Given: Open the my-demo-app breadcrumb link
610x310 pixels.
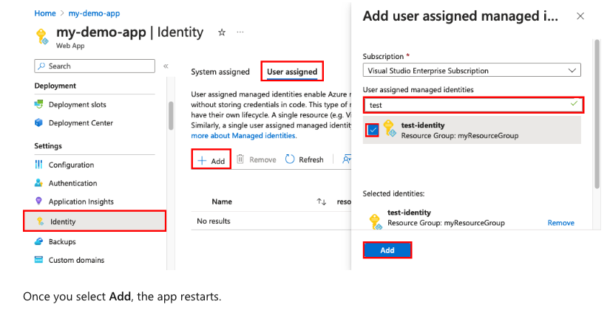Looking at the screenshot, I should [x=94, y=13].
